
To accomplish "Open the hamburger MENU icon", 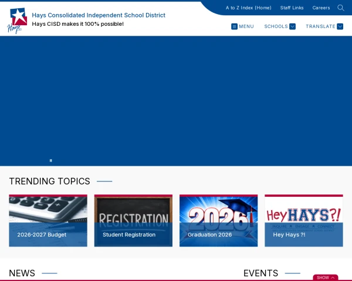I will 234,26.
